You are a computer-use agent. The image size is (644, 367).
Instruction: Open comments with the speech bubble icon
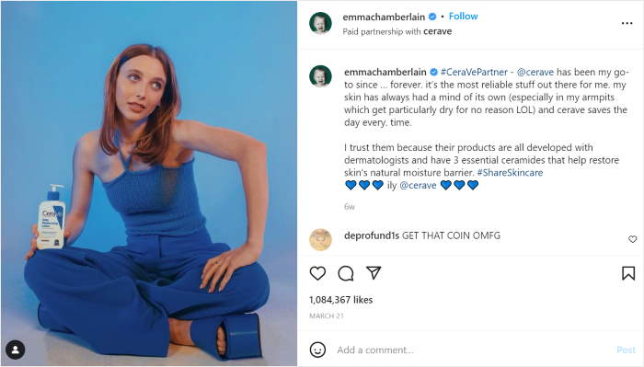[x=345, y=273]
